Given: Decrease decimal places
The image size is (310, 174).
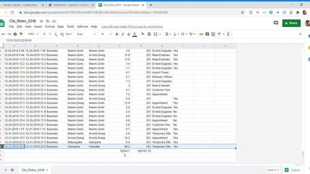Looking at the screenshot, I should coord(56,34).
